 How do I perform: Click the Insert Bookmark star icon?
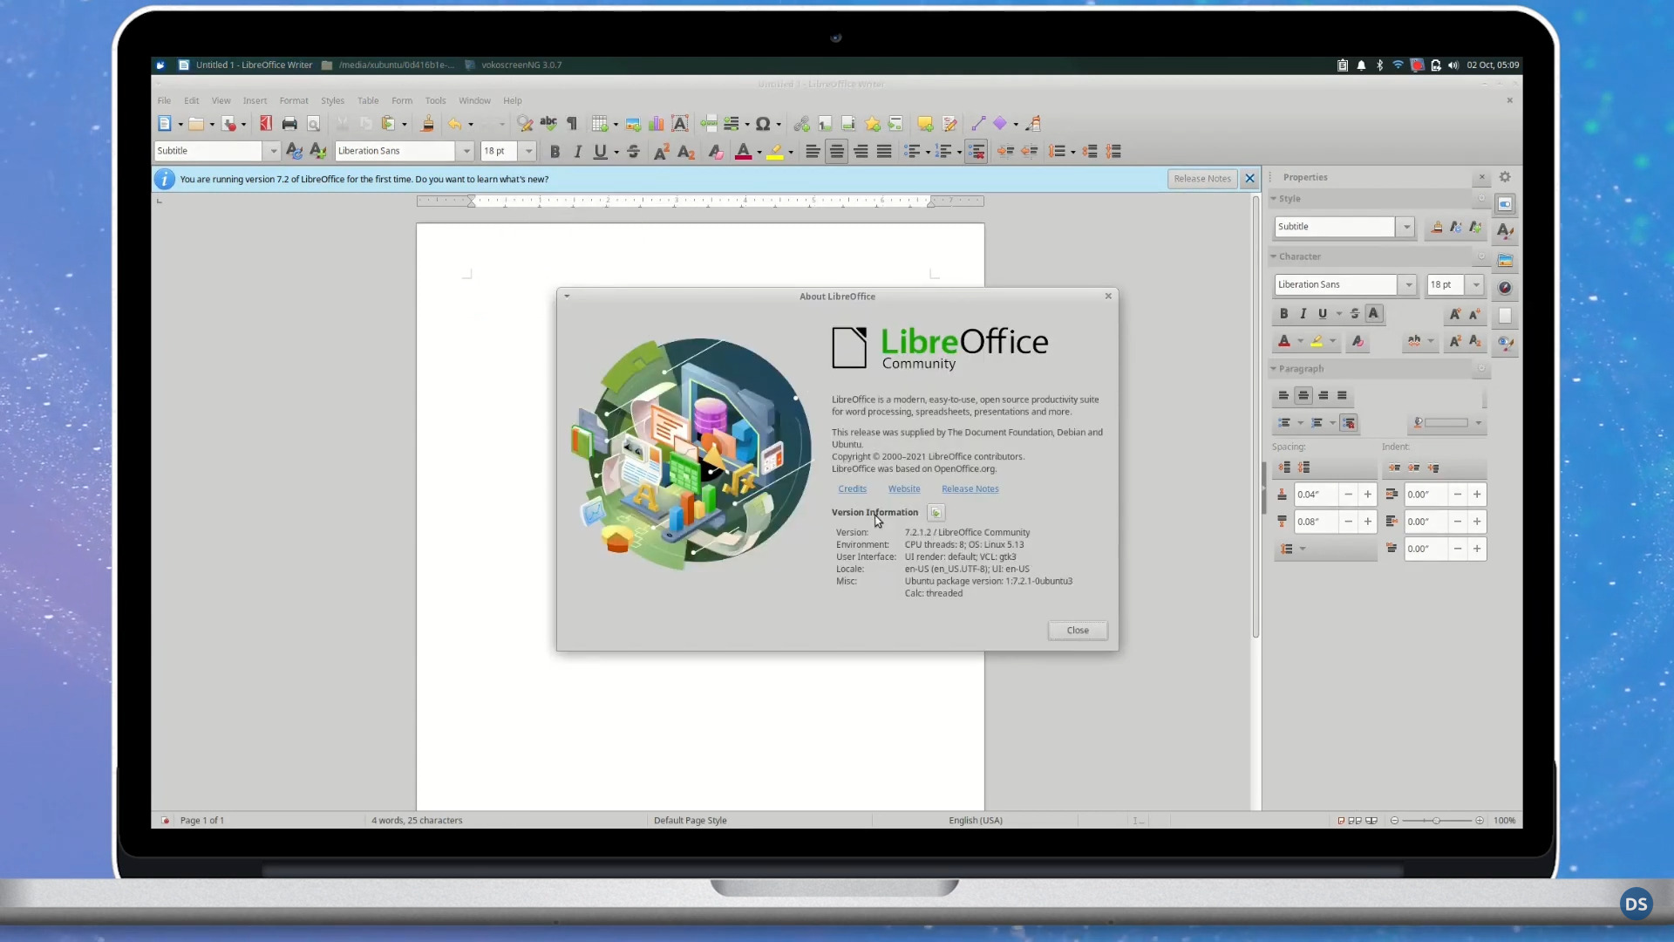pyautogui.click(x=872, y=124)
